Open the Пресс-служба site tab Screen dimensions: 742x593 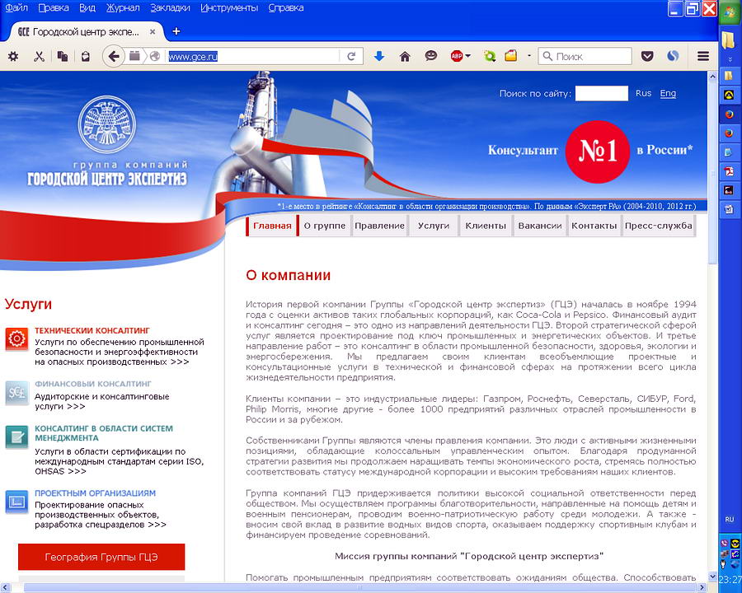(x=658, y=226)
